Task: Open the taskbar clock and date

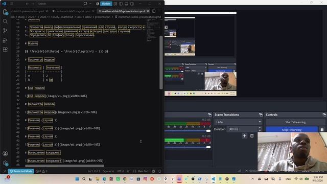Action: [x=318, y=178]
